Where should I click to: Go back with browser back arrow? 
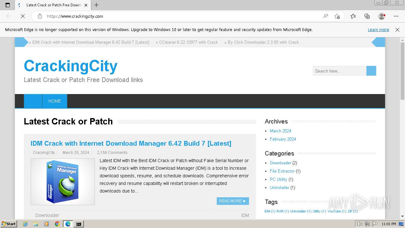(x=9, y=16)
